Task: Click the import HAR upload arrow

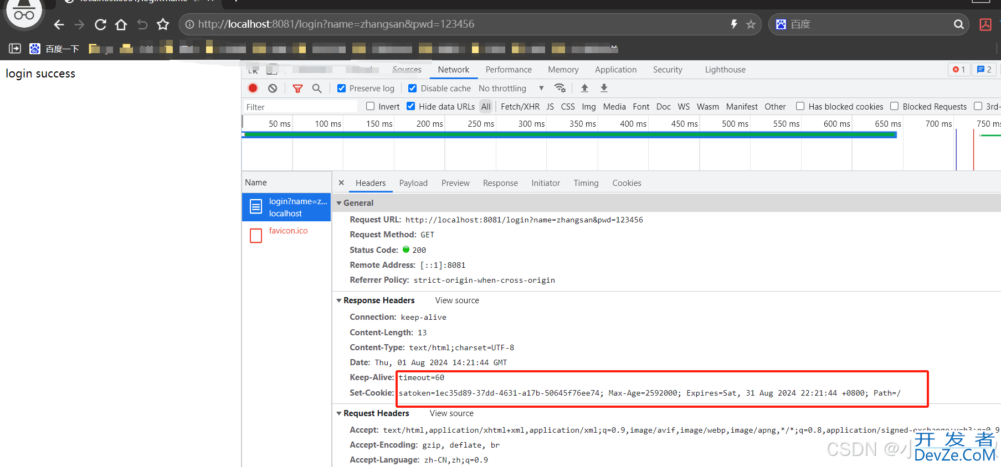Action: [x=584, y=88]
